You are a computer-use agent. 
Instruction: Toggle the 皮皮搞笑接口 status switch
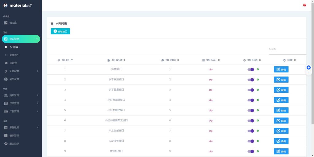coord(251,141)
